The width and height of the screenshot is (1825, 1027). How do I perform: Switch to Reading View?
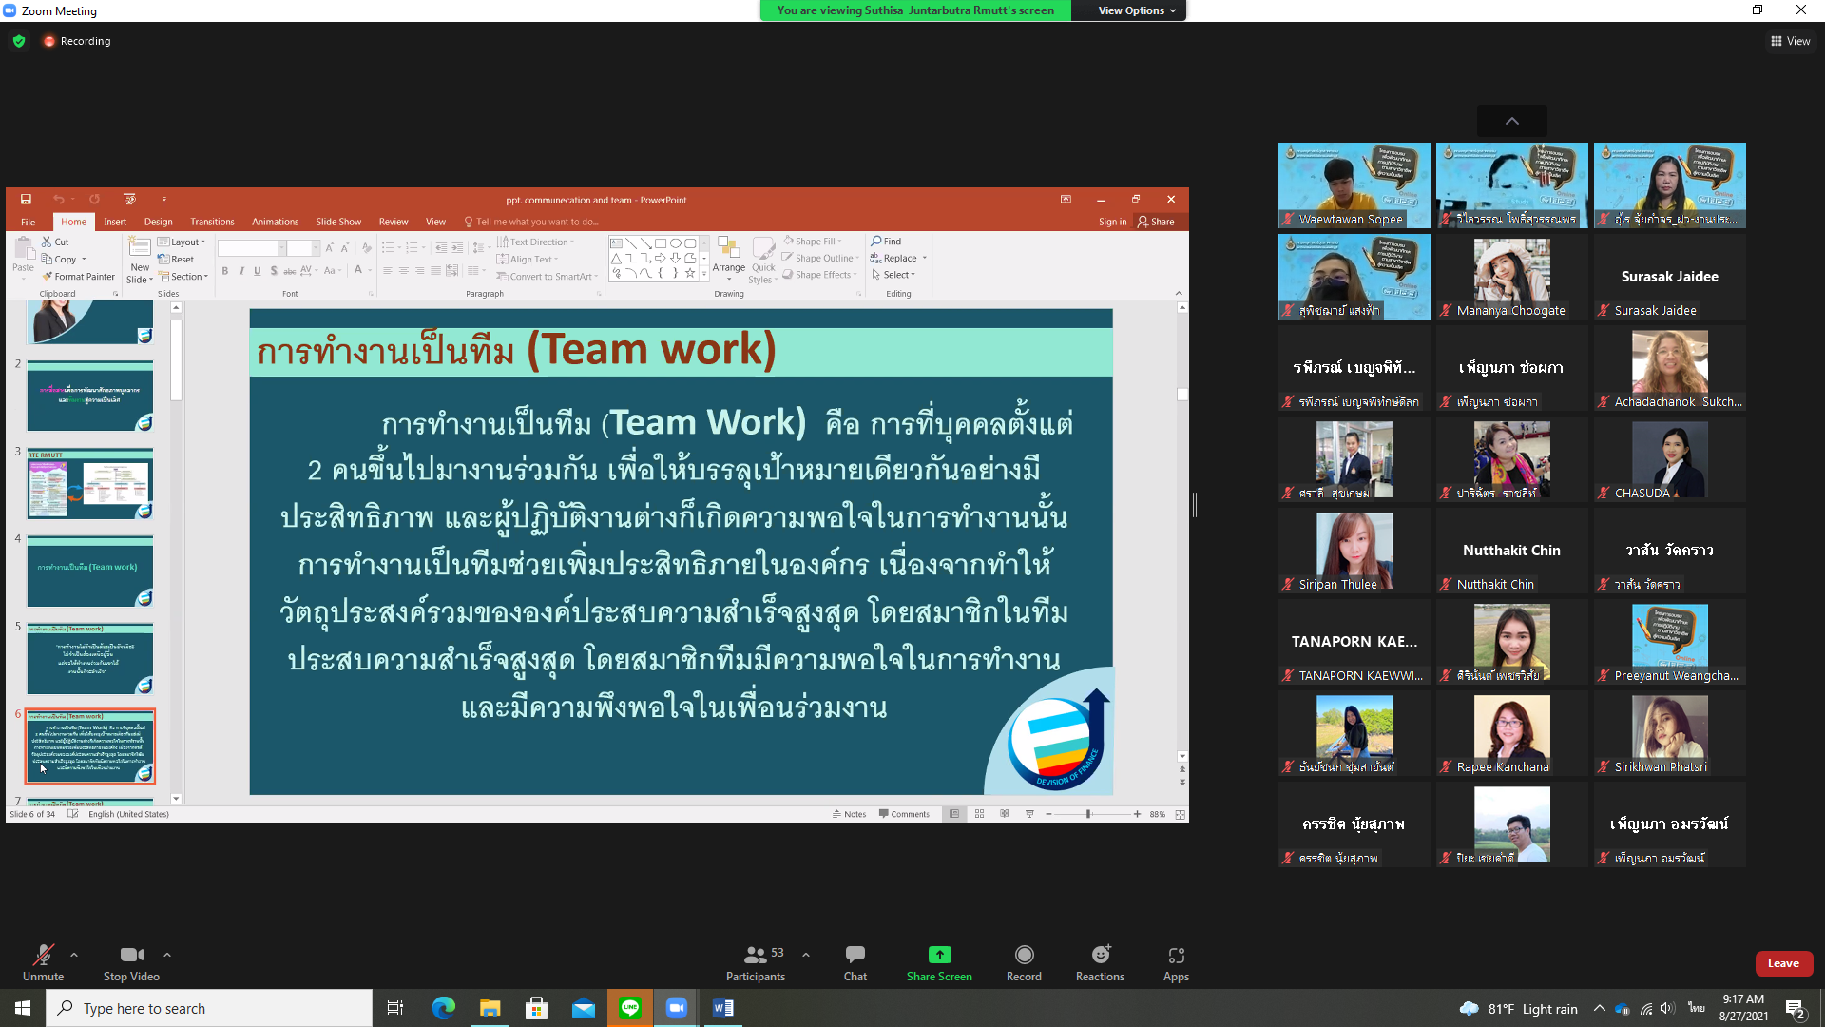pos(1004,815)
